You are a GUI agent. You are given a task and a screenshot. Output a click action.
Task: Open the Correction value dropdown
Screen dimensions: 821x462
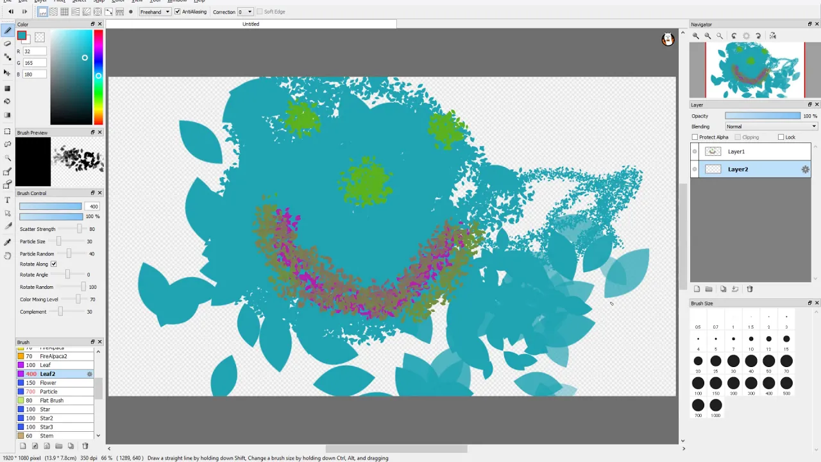click(x=245, y=12)
